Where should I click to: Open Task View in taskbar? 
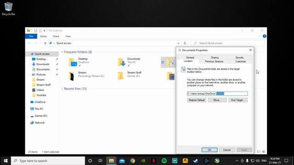tap(100, 161)
